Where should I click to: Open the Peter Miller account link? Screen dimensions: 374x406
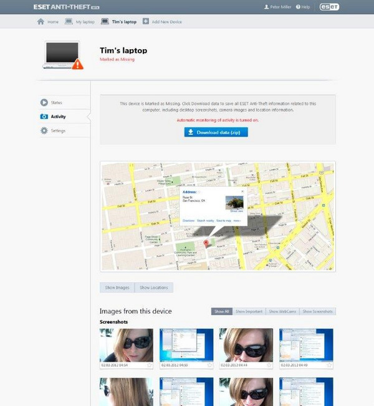(x=280, y=7)
